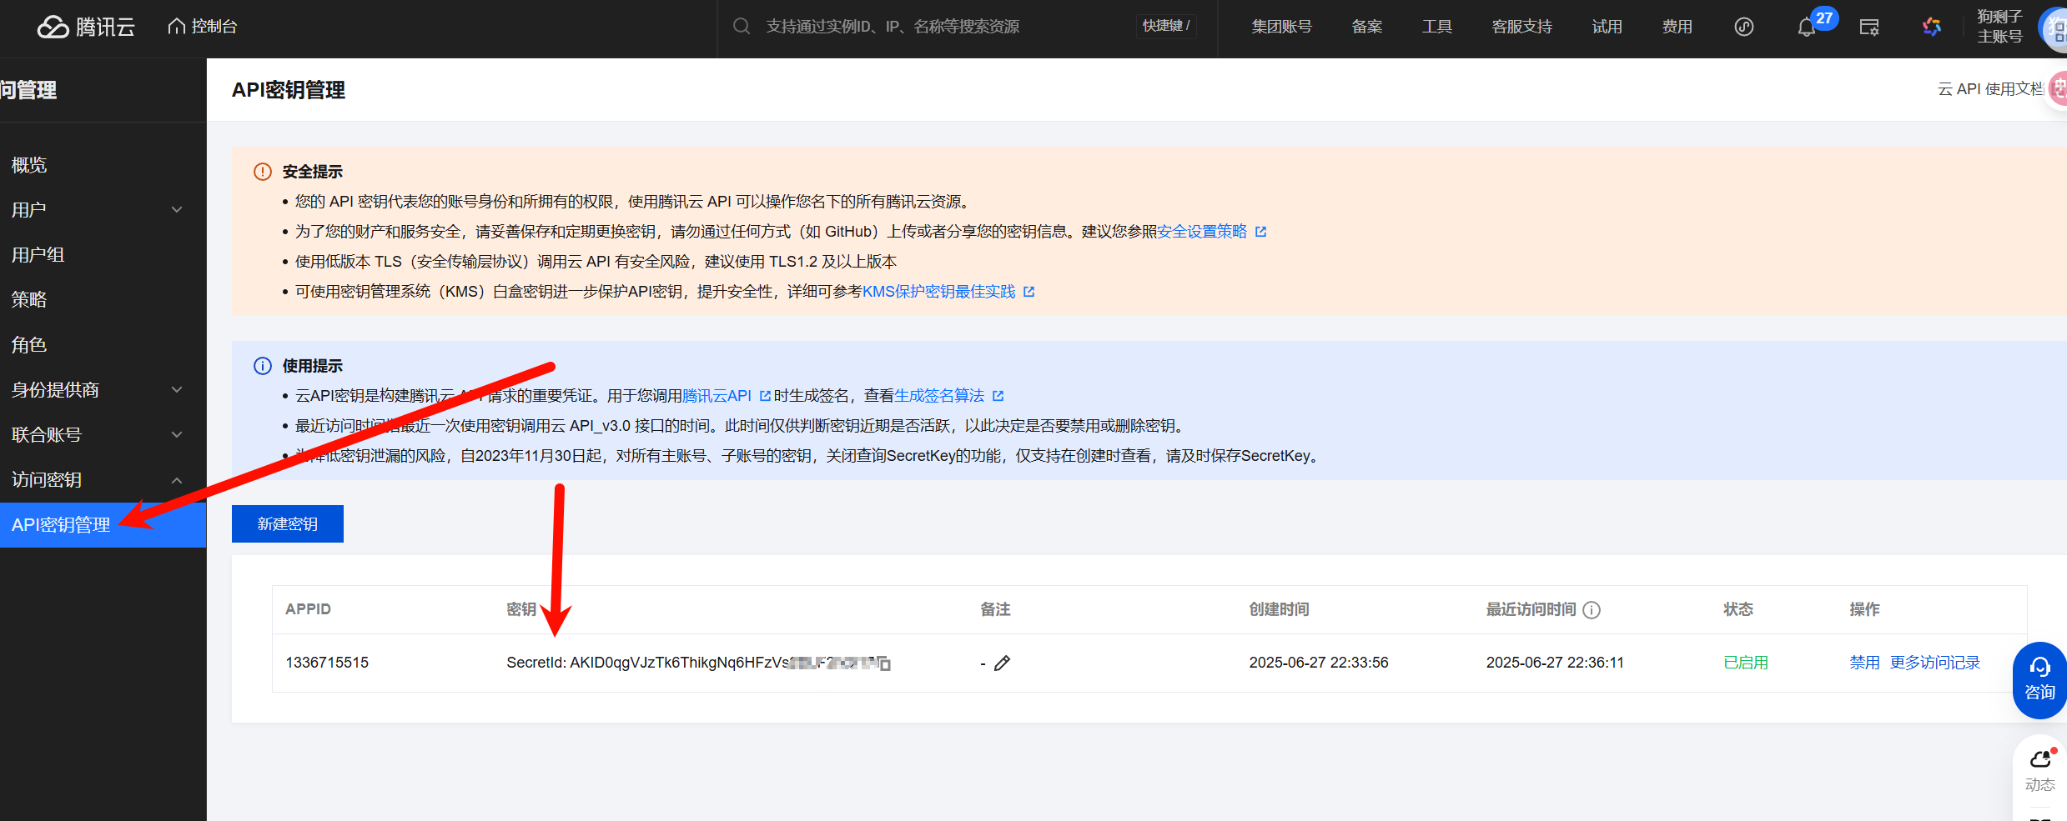Go to 用户组 in sidebar
The image size is (2067, 821).
coord(38,255)
